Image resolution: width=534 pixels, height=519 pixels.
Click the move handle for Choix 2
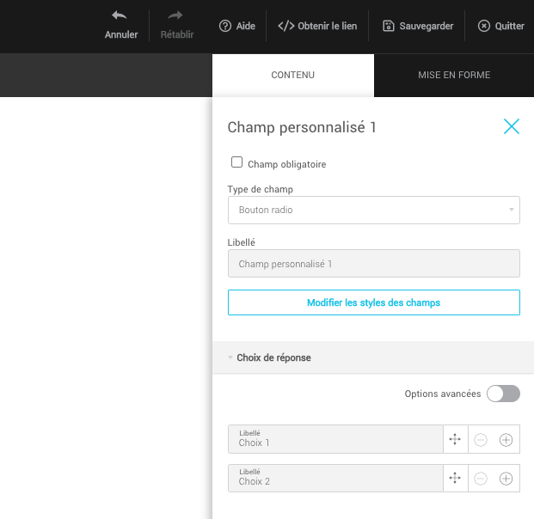(x=455, y=479)
